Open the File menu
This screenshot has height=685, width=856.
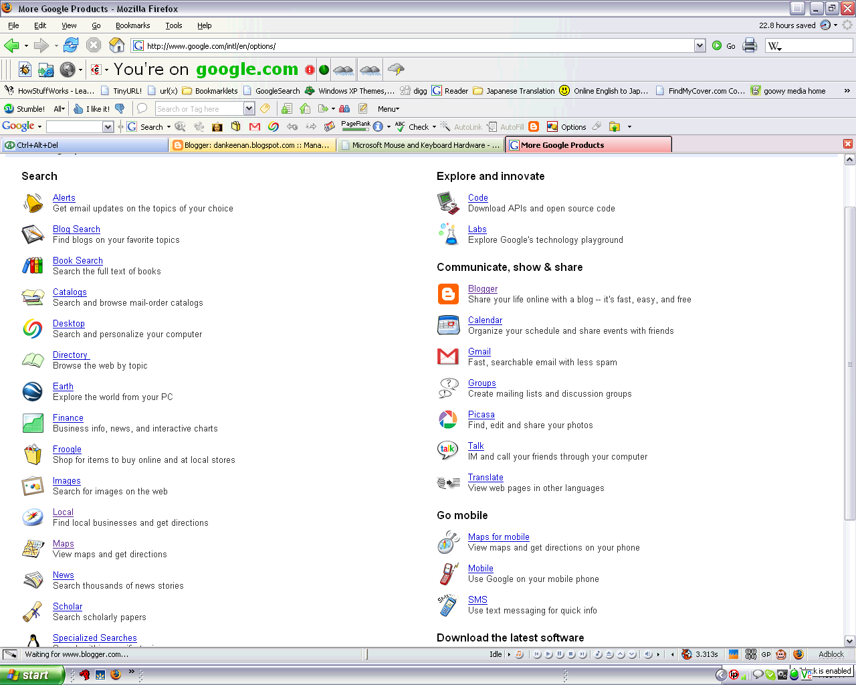coord(13,25)
